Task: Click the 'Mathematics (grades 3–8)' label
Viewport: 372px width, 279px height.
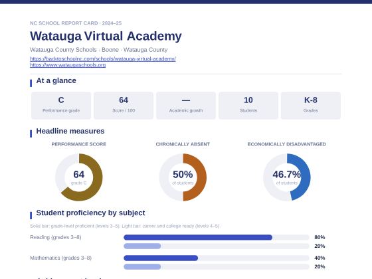Action: tap(60, 258)
